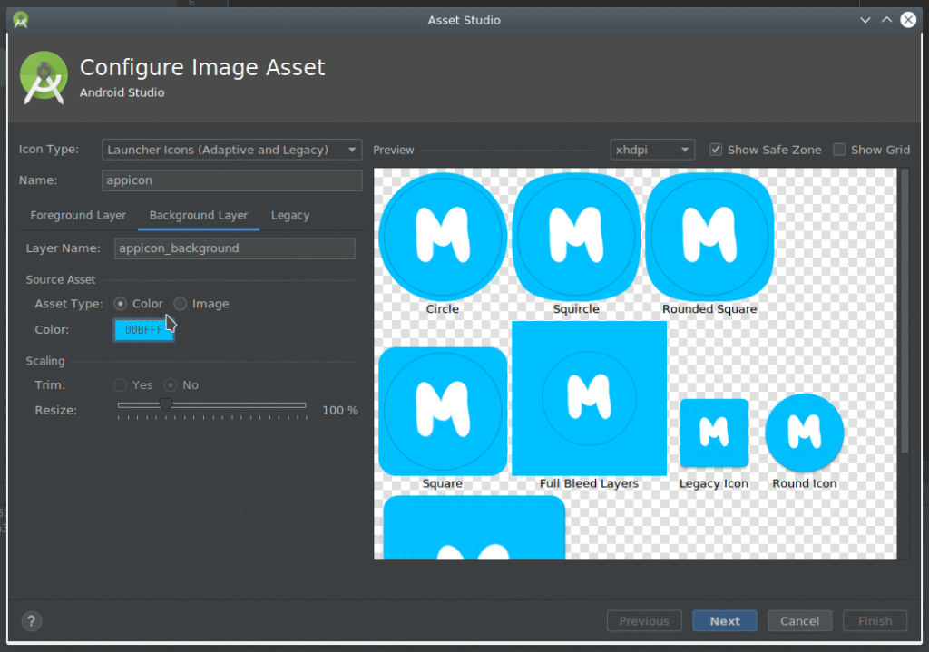
Task: Uncheck the Show Safe Zone checkbox
Action: click(x=716, y=150)
